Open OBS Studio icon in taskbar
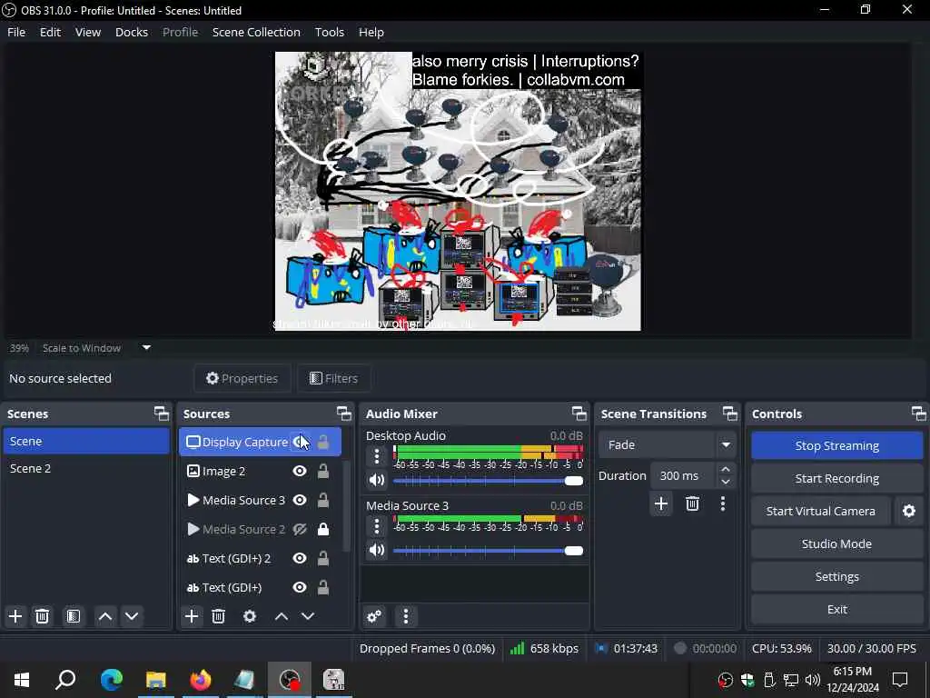Viewport: 930px width, 698px height. 290,680
